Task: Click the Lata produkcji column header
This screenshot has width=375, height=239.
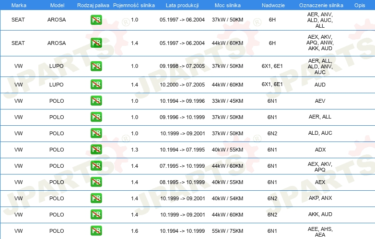Action: coord(182,5)
